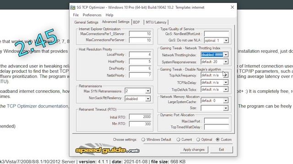Click the MaxConnectionsPer1_0Server input field
Viewport: 293px width, 164px height.
140,34
